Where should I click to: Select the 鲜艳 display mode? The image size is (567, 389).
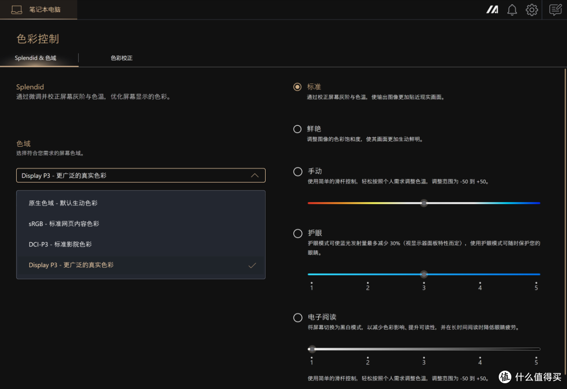297,129
